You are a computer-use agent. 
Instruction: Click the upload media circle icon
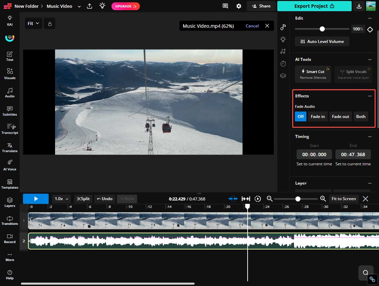pos(10,38)
